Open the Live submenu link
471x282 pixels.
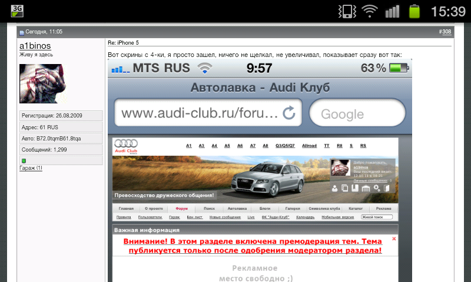tap(251, 217)
